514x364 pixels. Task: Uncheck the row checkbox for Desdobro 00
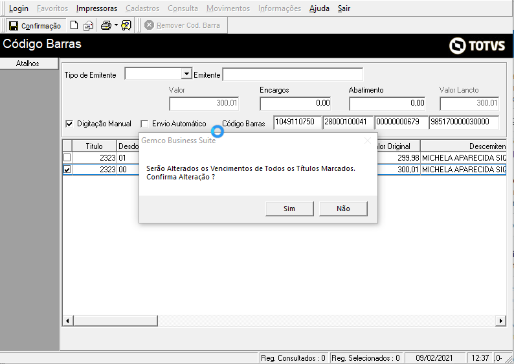[x=67, y=170]
